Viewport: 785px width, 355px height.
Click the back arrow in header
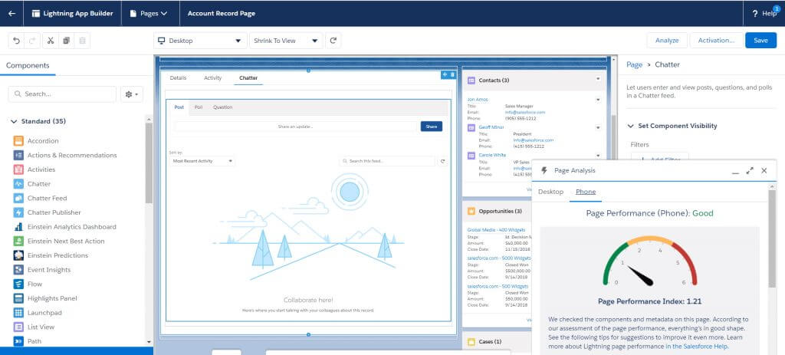11,14
